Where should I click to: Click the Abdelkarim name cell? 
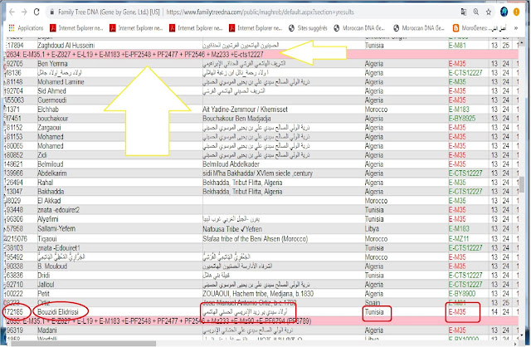[x=51, y=173]
